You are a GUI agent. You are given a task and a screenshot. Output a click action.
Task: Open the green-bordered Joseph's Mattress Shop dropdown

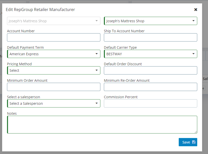(151, 21)
